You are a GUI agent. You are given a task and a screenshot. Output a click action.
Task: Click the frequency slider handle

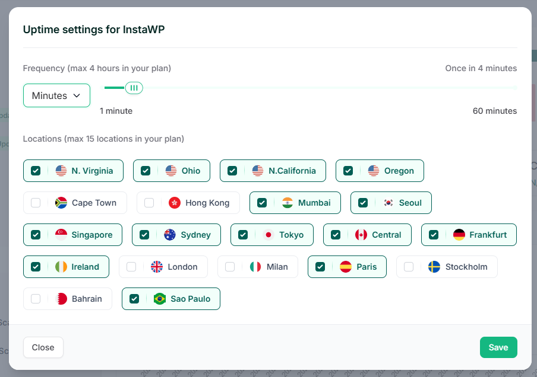[134, 88]
